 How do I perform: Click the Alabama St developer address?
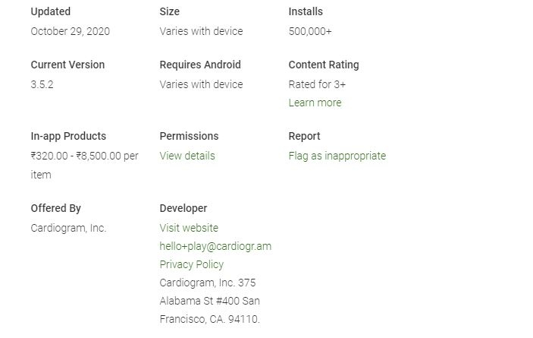click(209, 301)
